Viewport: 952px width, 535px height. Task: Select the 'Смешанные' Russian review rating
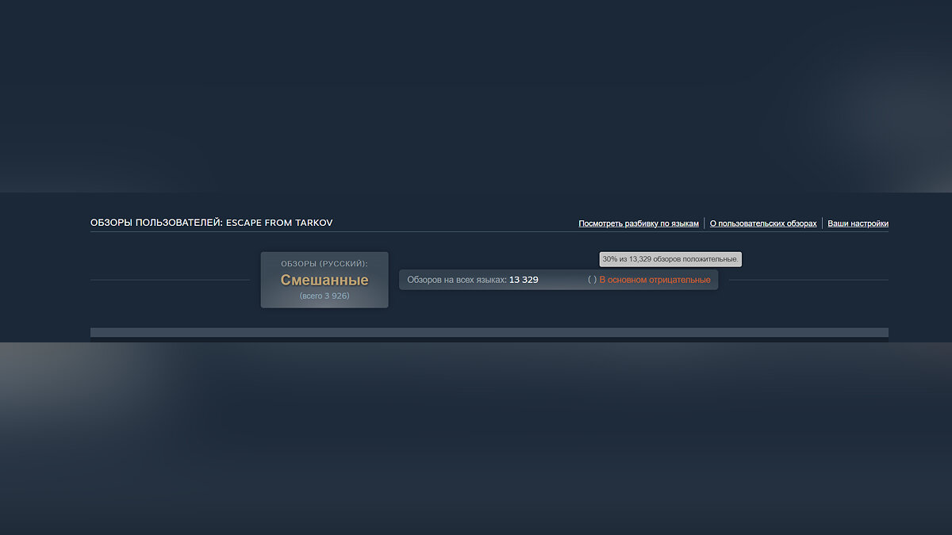(324, 280)
